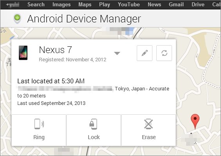Click the Nexus 7 device name
This screenshot has height=156, width=221.
click(55, 50)
